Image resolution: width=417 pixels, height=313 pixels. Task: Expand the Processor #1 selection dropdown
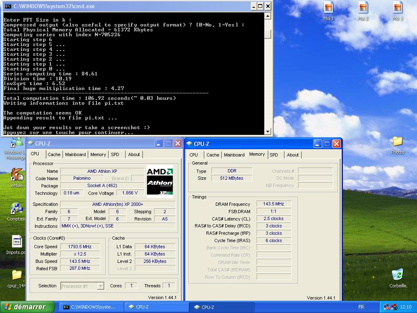coord(101,286)
